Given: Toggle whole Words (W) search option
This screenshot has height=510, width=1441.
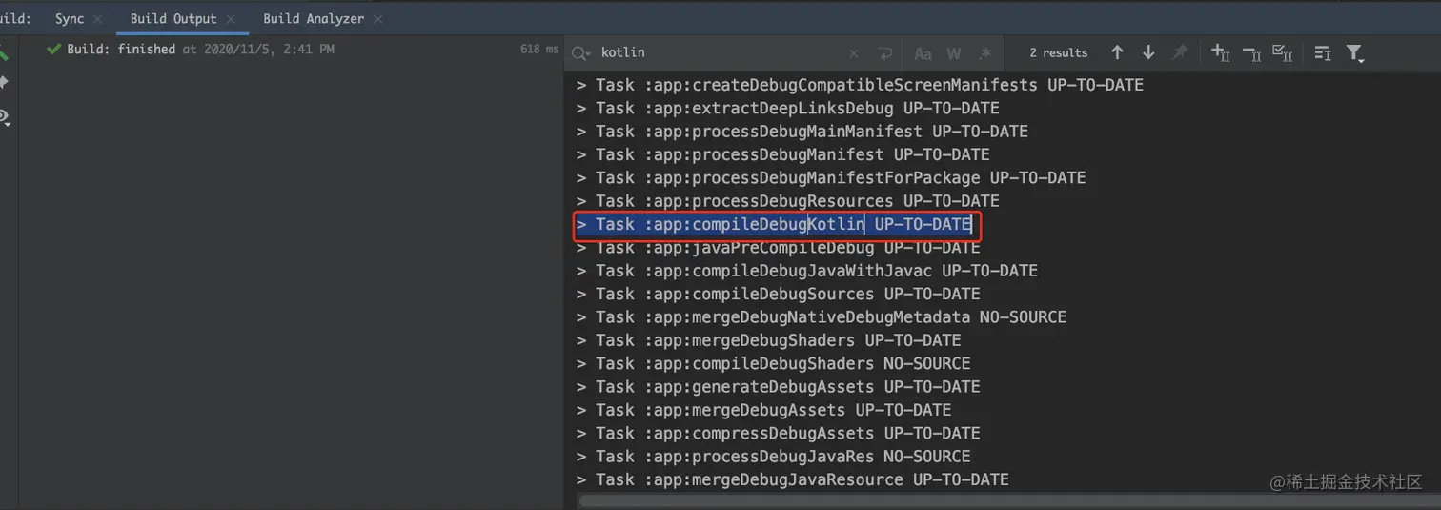Looking at the screenshot, I should [x=954, y=53].
